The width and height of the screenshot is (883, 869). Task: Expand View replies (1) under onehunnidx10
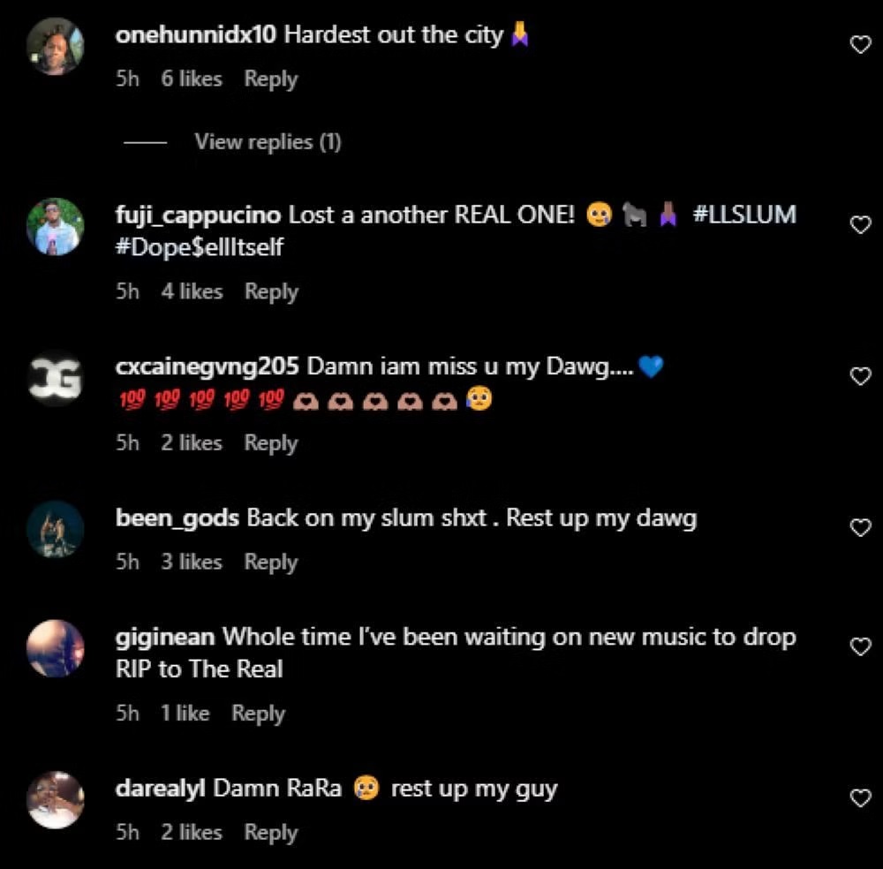pos(268,142)
